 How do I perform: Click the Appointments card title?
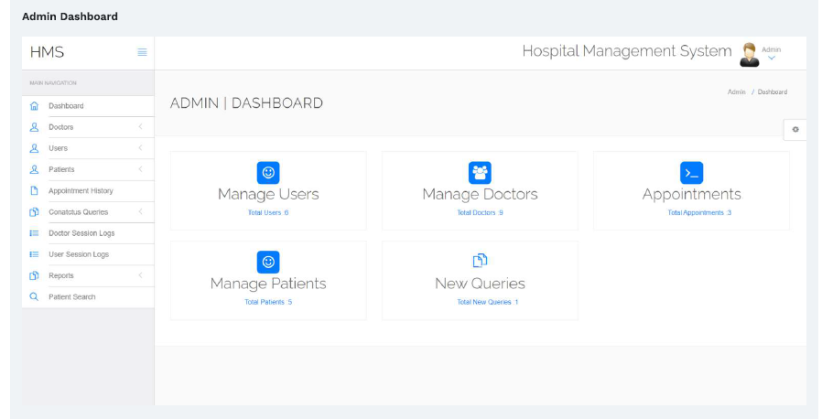pos(691,194)
